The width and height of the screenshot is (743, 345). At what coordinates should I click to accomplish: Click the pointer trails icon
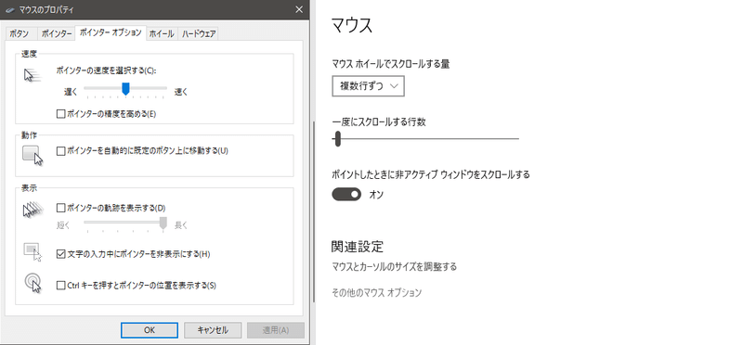(x=33, y=210)
